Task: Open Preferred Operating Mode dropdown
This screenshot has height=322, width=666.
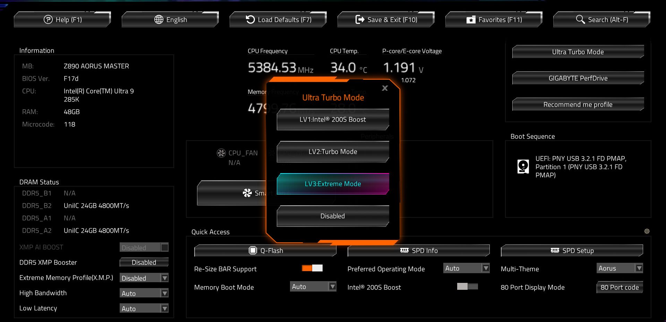Action: click(x=467, y=268)
